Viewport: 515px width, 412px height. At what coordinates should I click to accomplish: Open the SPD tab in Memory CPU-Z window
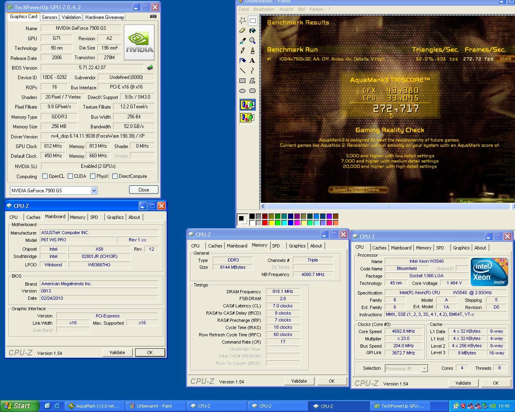click(276, 246)
